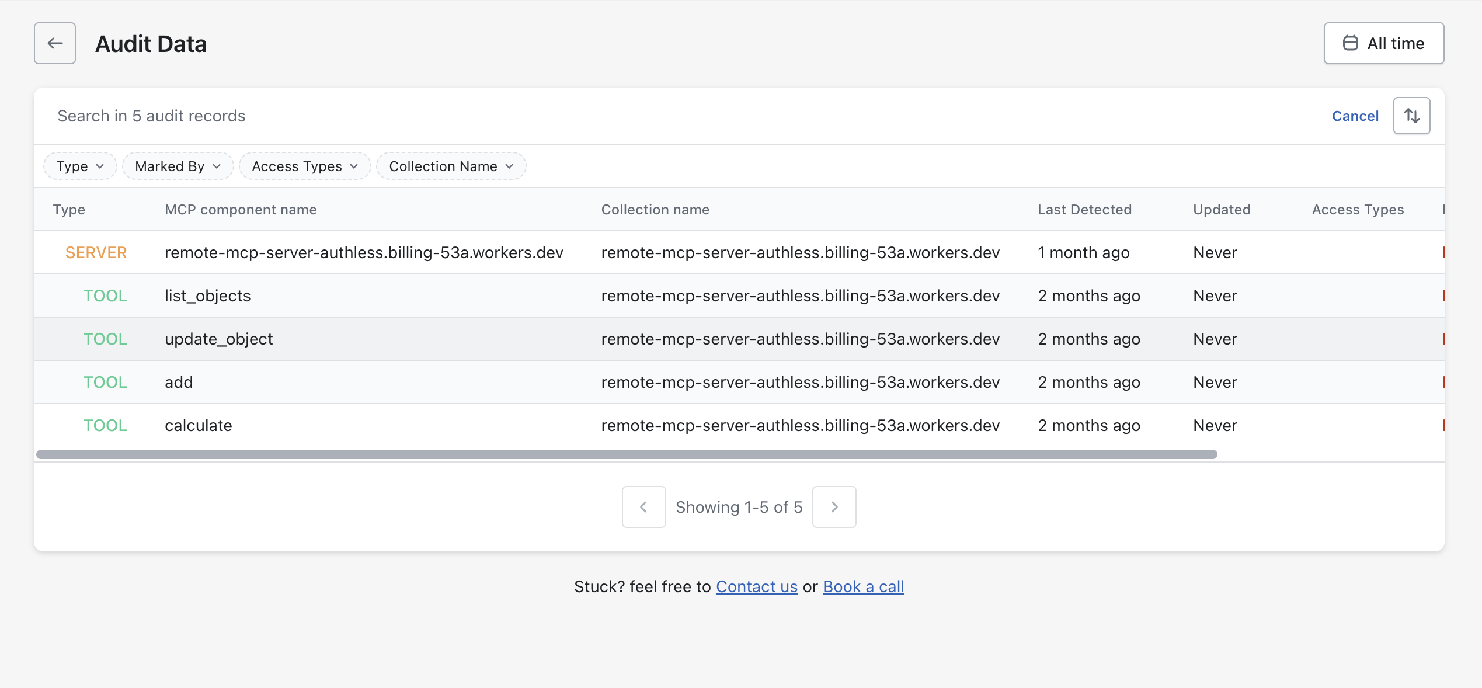This screenshot has height=688, width=1482.
Task: Click the horizontal table scrollbar
Action: (626, 454)
